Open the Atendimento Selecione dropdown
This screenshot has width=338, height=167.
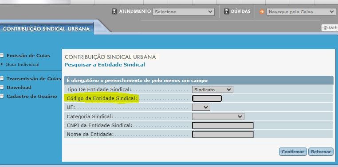(x=184, y=12)
